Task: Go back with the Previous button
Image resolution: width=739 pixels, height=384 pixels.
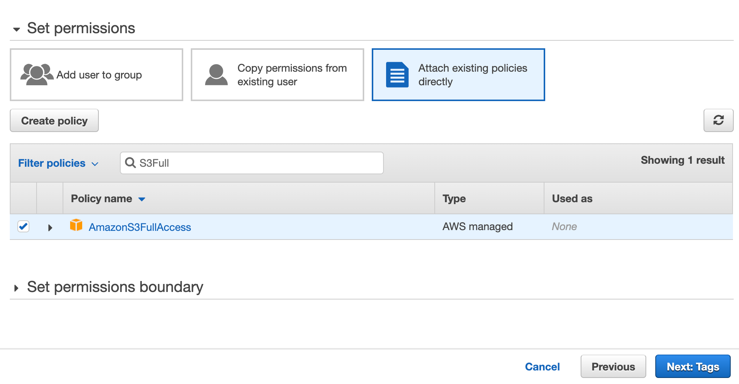Action: 613,367
